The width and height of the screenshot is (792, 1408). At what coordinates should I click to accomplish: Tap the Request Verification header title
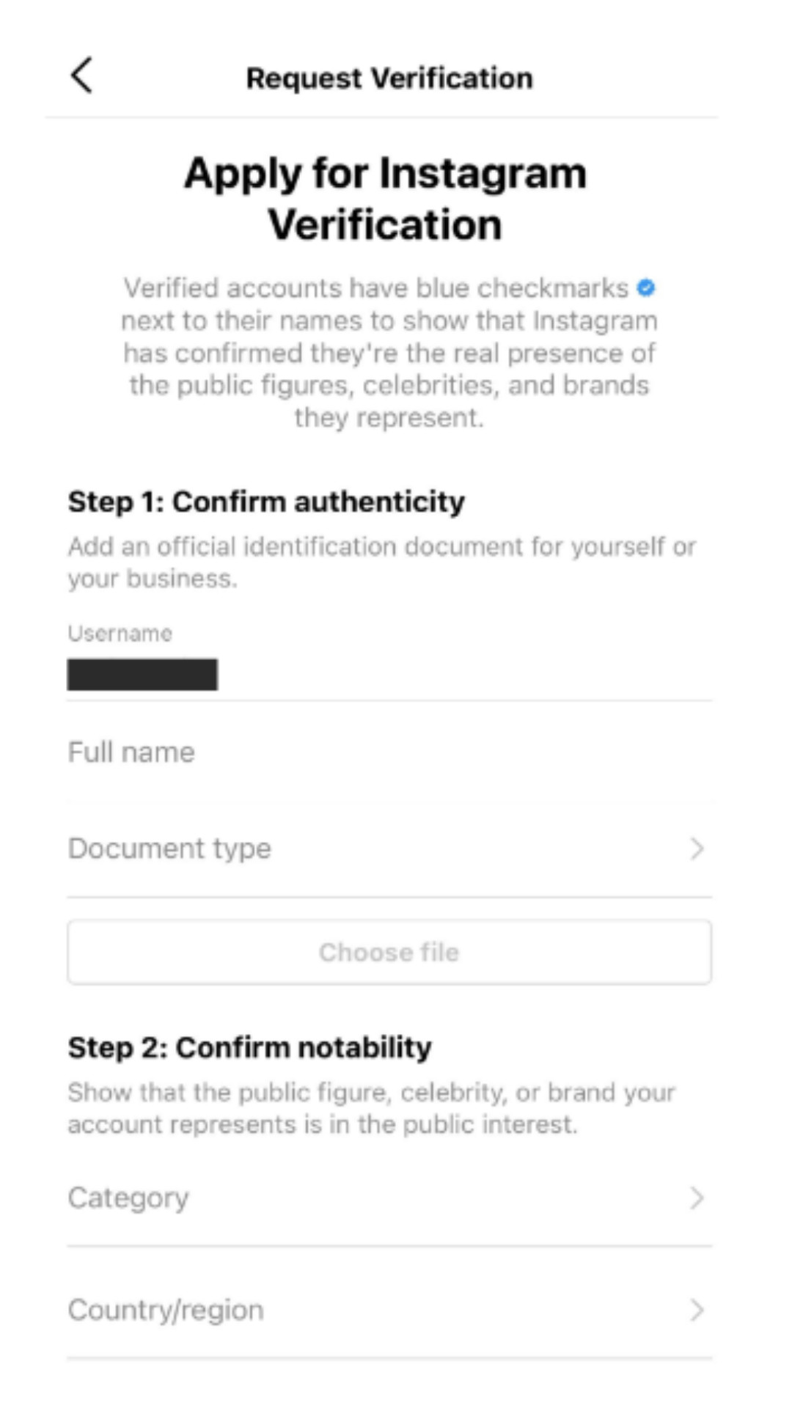(389, 78)
